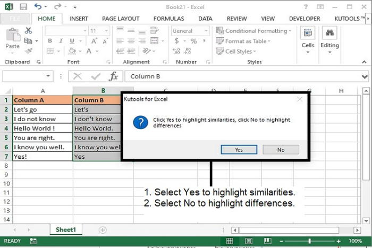Toggle Bold formatting
This screenshot has height=248, width=372.
tap(50, 41)
